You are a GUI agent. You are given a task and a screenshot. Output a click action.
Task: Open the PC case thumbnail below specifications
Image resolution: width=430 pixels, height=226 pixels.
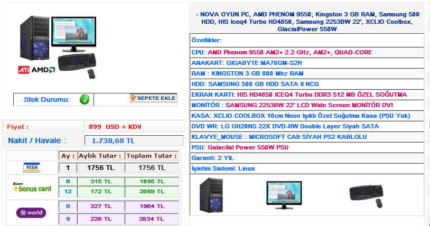pyautogui.click(x=211, y=195)
